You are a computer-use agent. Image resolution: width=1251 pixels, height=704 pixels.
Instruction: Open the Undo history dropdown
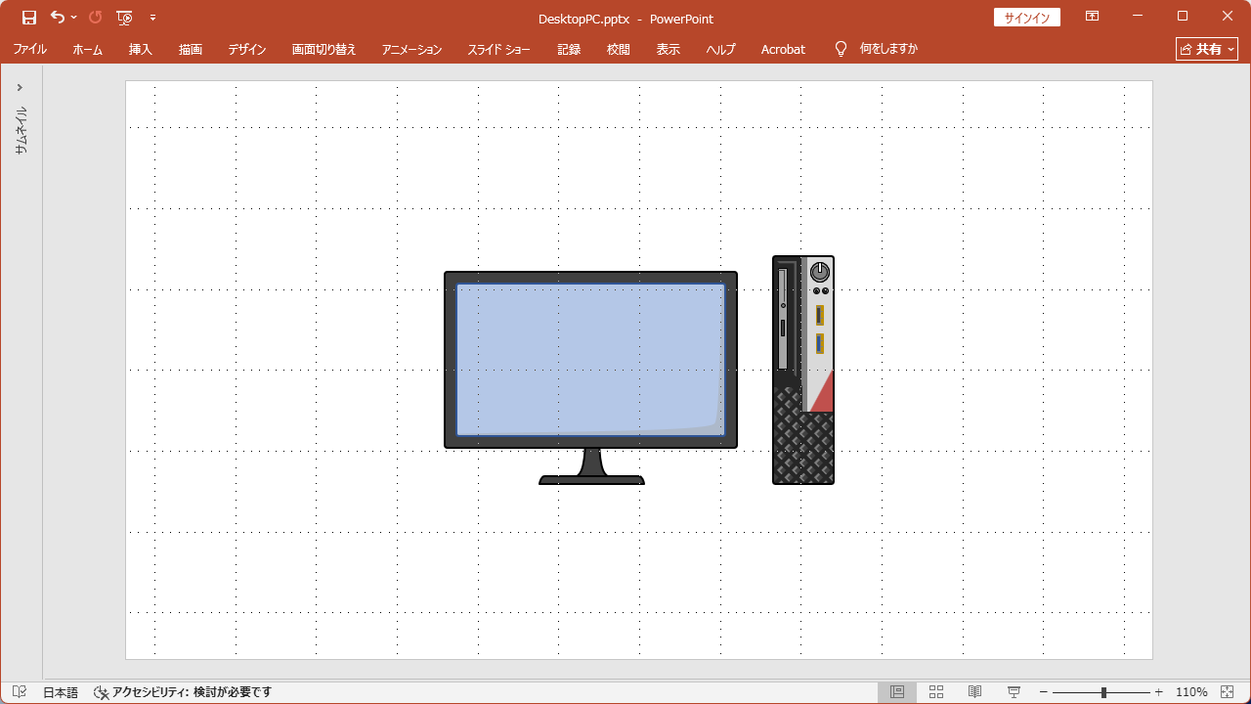[72, 17]
